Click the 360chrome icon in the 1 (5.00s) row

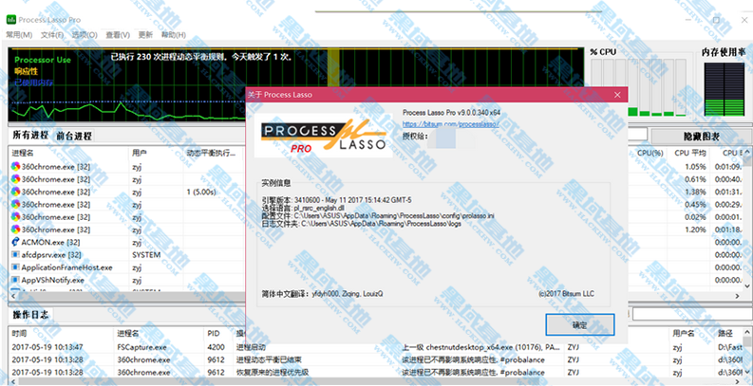[x=15, y=192]
